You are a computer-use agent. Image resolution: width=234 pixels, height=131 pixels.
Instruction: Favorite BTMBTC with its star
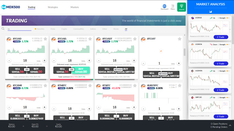(90, 86)
